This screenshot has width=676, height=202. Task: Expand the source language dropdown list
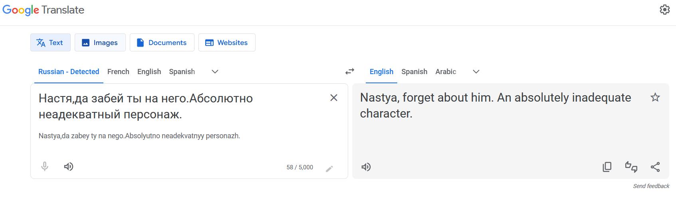tap(215, 72)
